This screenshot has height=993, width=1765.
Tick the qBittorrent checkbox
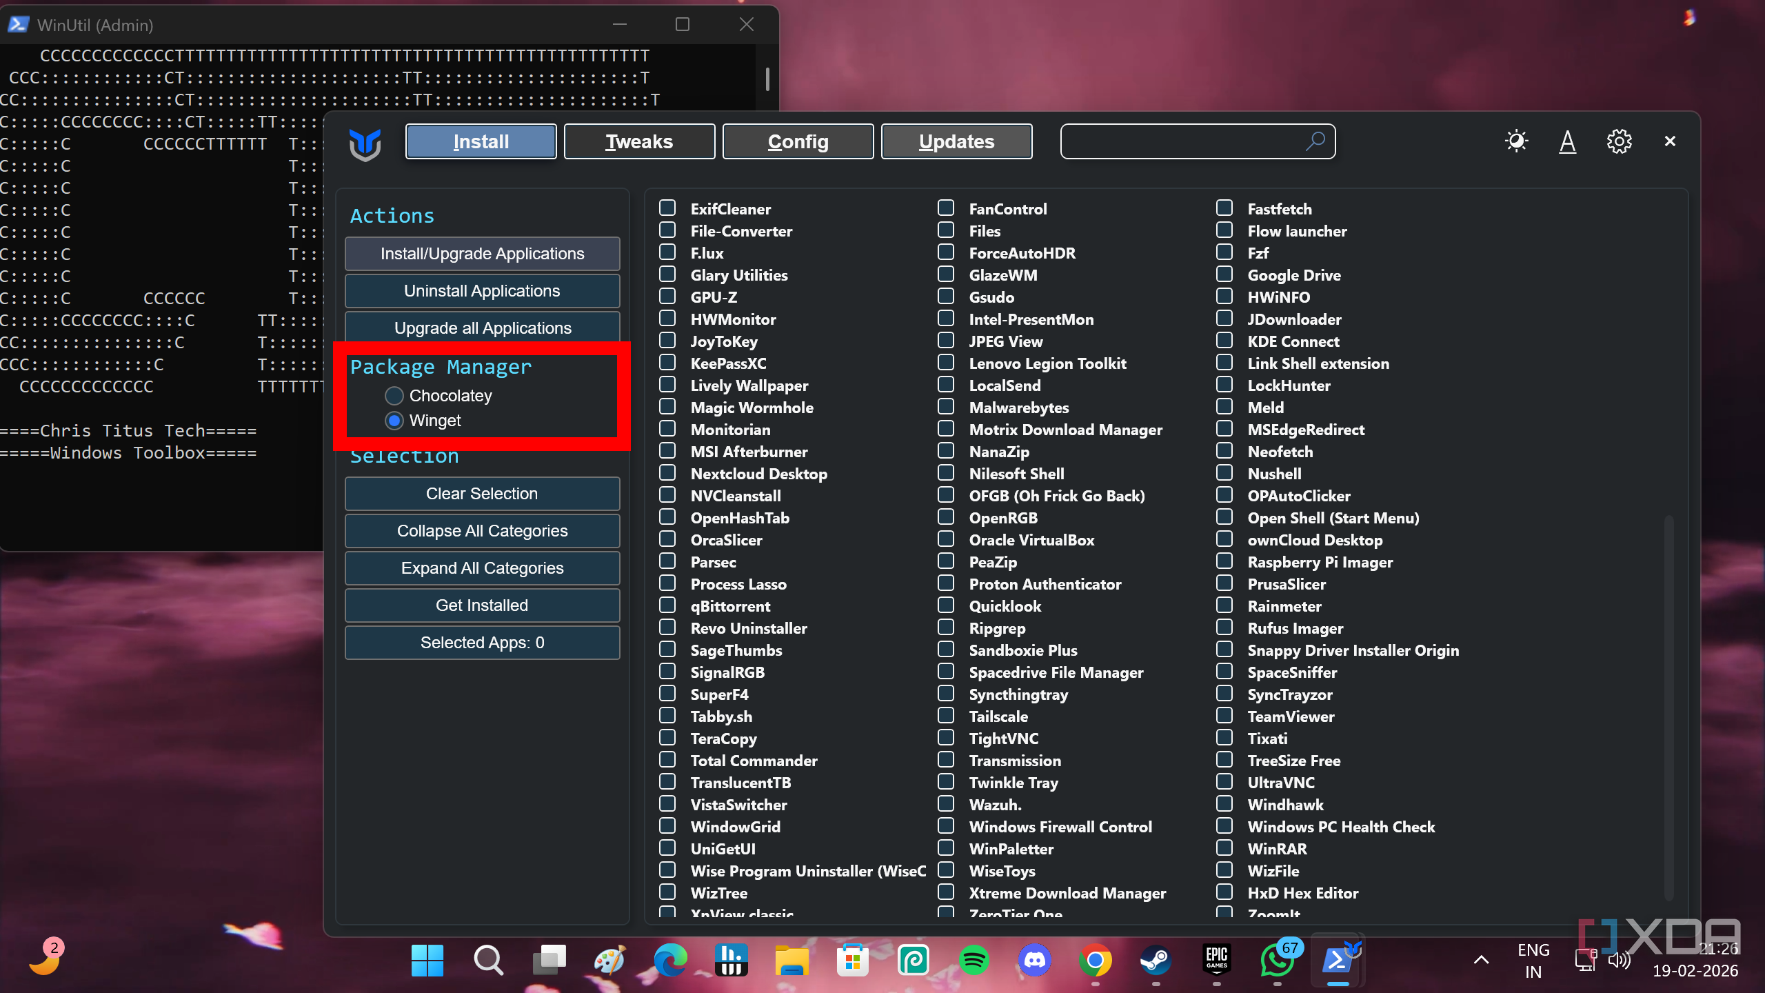tap(667, 605)
